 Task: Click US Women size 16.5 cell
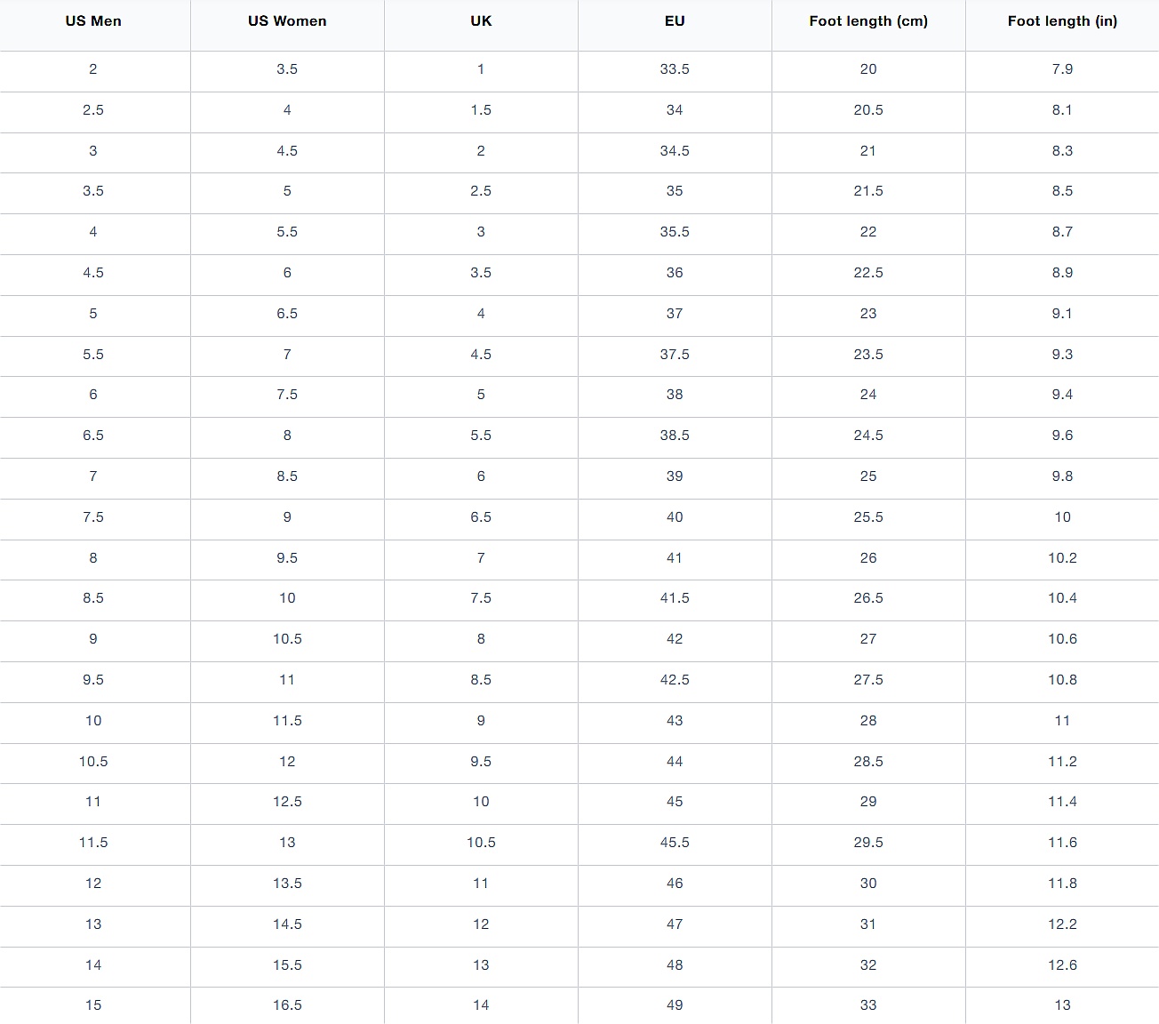(287, 1005)
